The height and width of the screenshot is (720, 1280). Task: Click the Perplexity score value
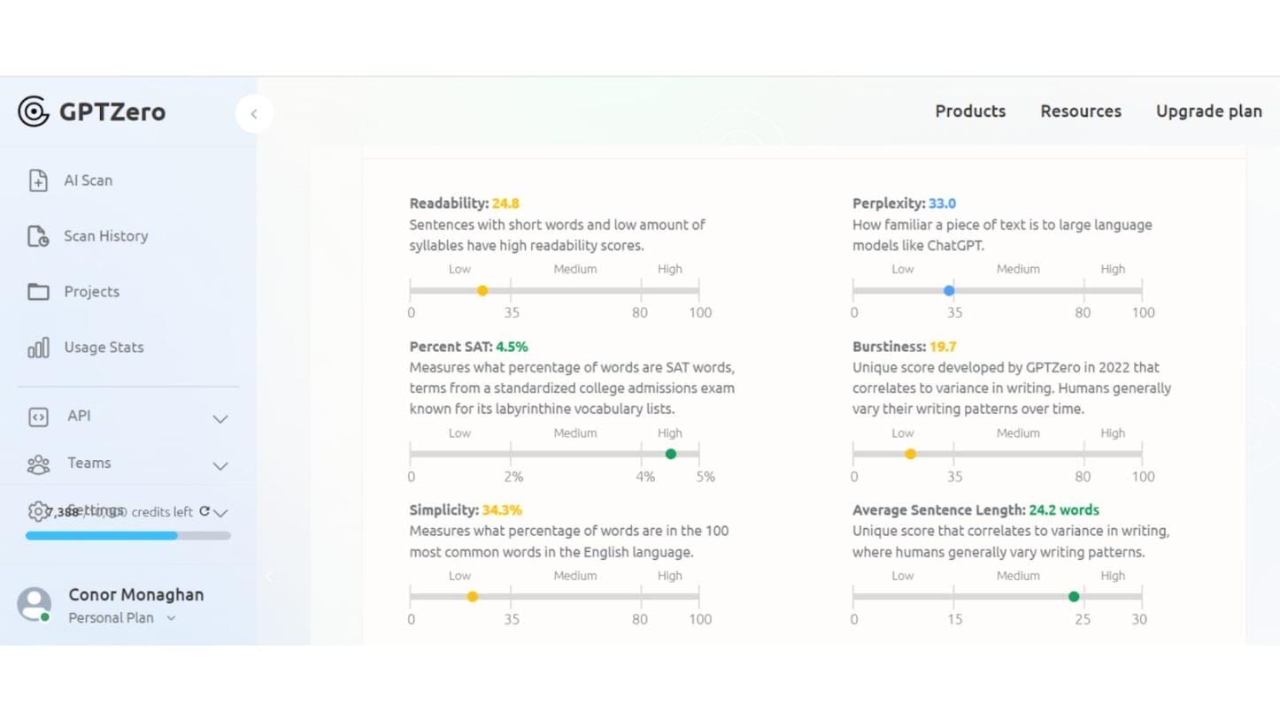point(942,203)
